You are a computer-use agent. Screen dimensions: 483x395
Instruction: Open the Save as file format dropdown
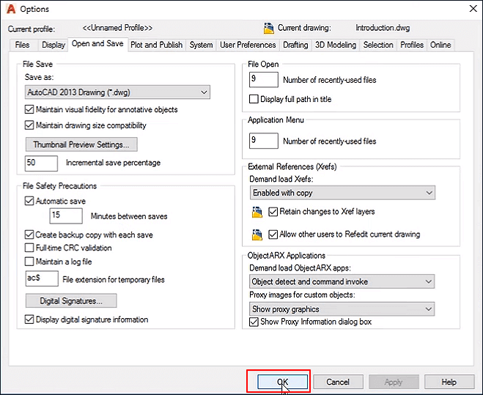pos(117,92)
